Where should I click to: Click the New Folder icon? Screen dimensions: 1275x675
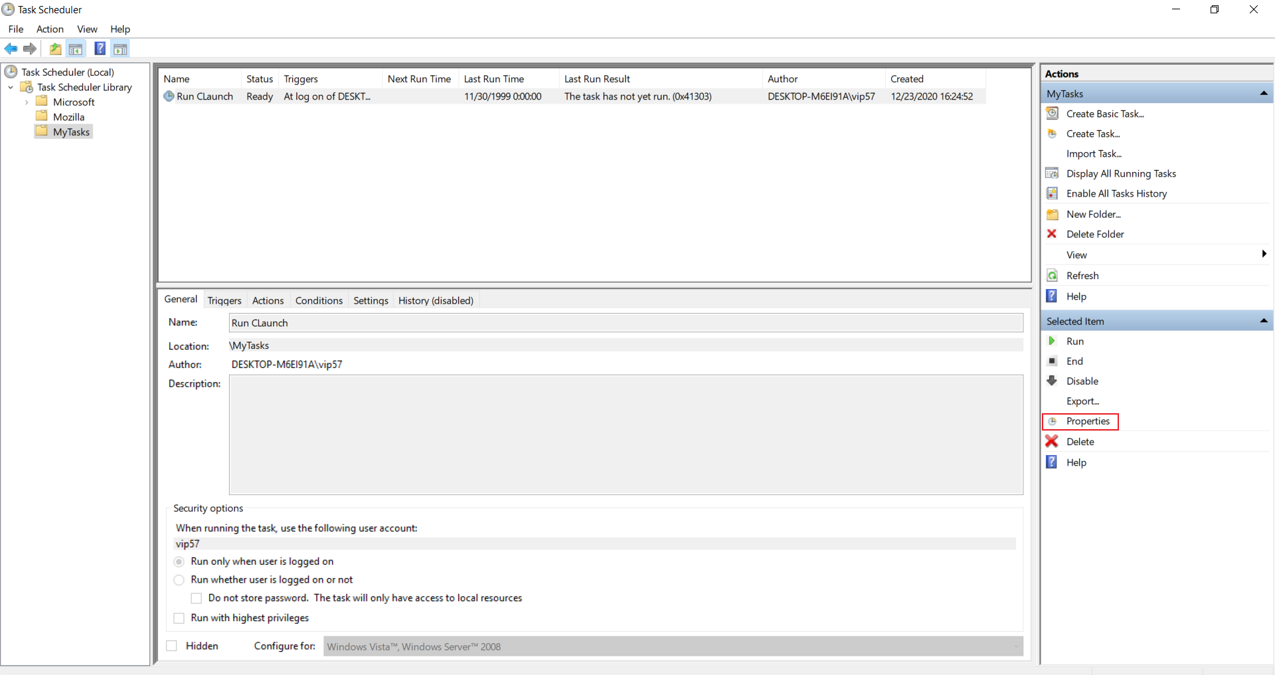(x=1053, y=214)
